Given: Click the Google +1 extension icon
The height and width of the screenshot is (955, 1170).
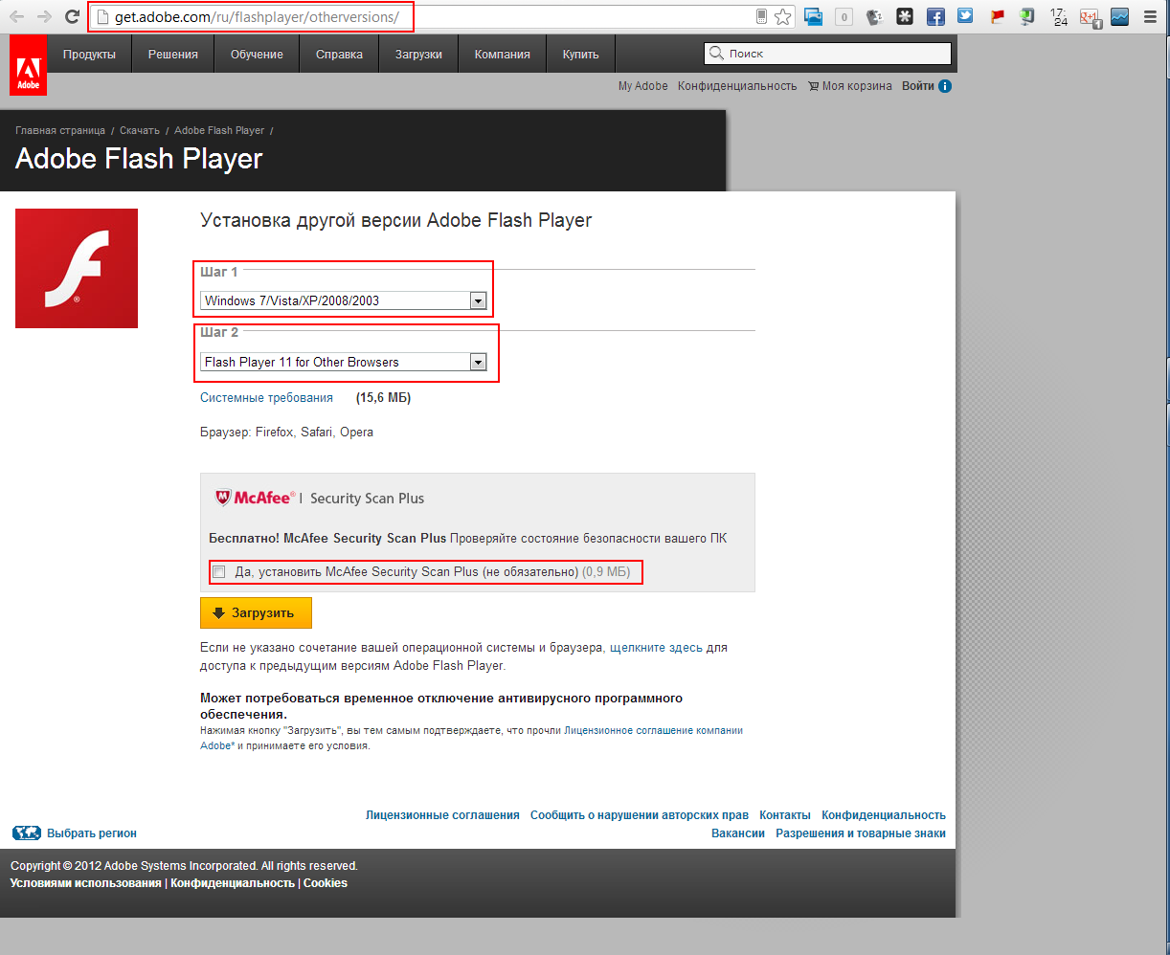Looking at the screenshot, I should pyautogui.click(x=1090, y=17).
